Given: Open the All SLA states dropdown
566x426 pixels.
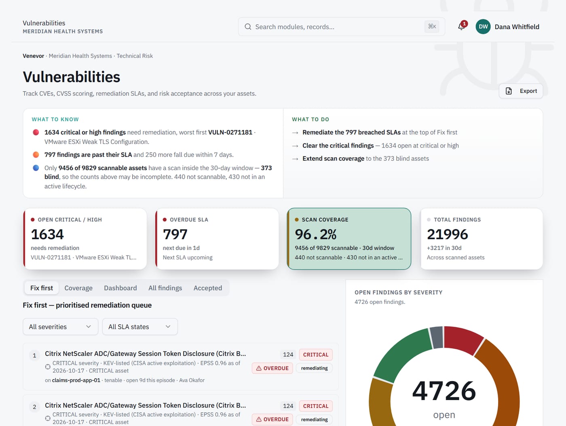Looking at the screenshot, I should 140,327.
